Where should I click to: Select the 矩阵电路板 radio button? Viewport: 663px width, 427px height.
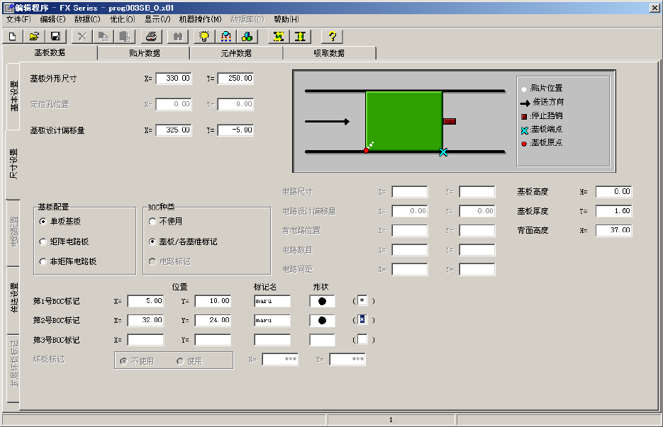pos(43,241)
